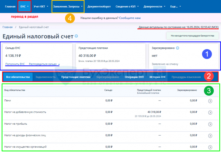
Task: Click Главная breadcrumb link
Action: [x=7, y=27]
